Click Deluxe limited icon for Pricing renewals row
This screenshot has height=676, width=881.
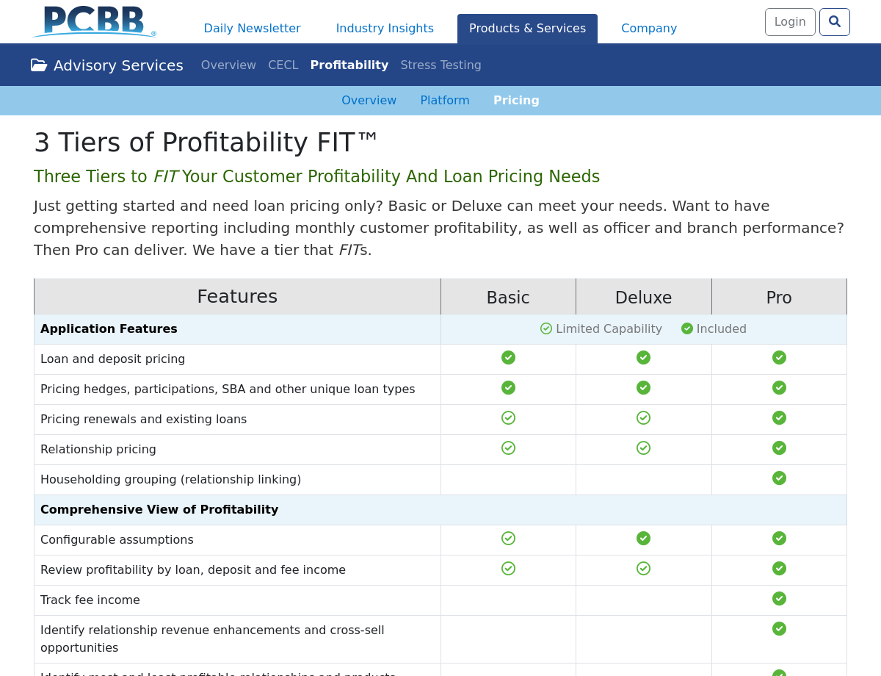pos(643,418)
